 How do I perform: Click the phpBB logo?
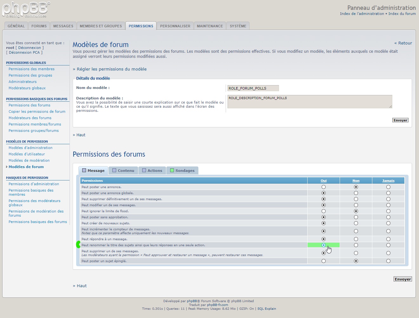26,10
